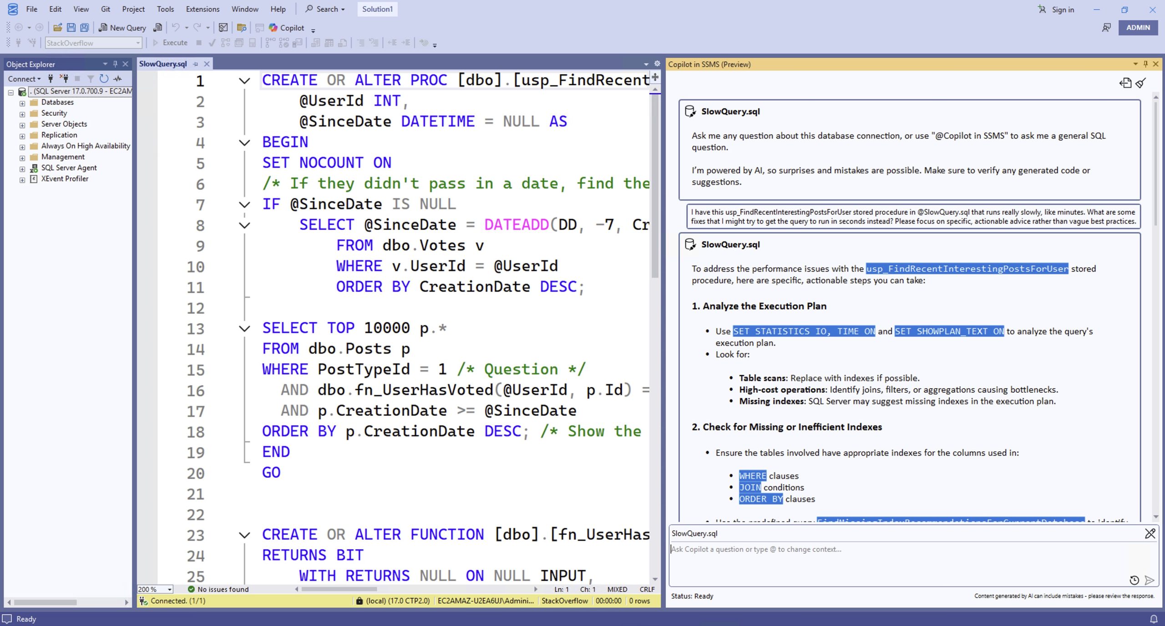Click New Query toolbar button
The image size is (1165, 626).
coord(122,28)
